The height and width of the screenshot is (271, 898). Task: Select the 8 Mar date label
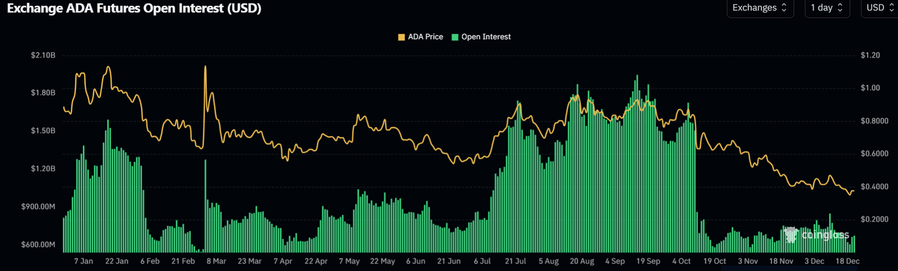pyautogui.click(x=215, y=262)
